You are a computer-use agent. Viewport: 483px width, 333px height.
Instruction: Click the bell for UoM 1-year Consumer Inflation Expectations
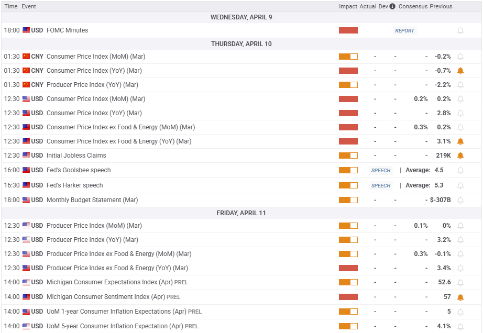point(460,312)
